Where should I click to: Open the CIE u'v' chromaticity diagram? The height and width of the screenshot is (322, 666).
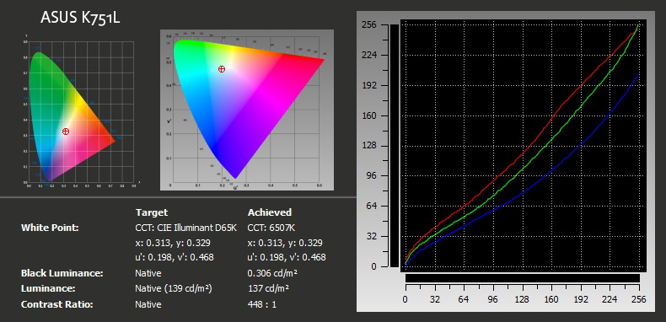tap(247, 110)
